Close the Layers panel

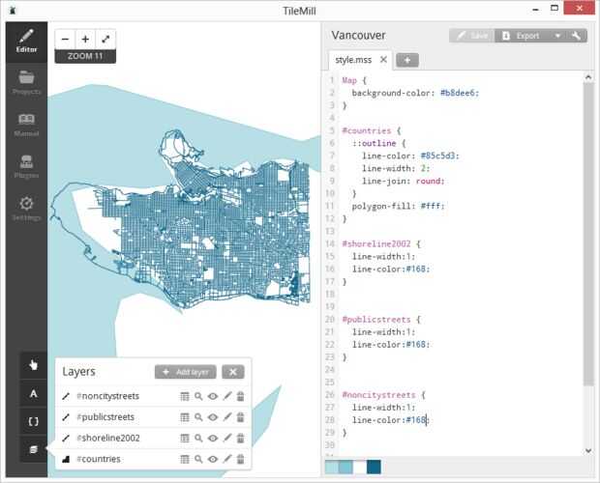[233, 372]
